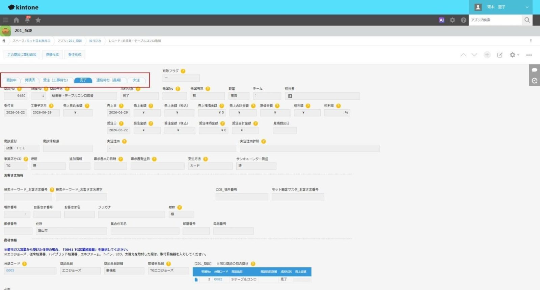This screenshot has height=290, width=540.
Task: Open the favorites star icon
Action: tap(38, 20)
